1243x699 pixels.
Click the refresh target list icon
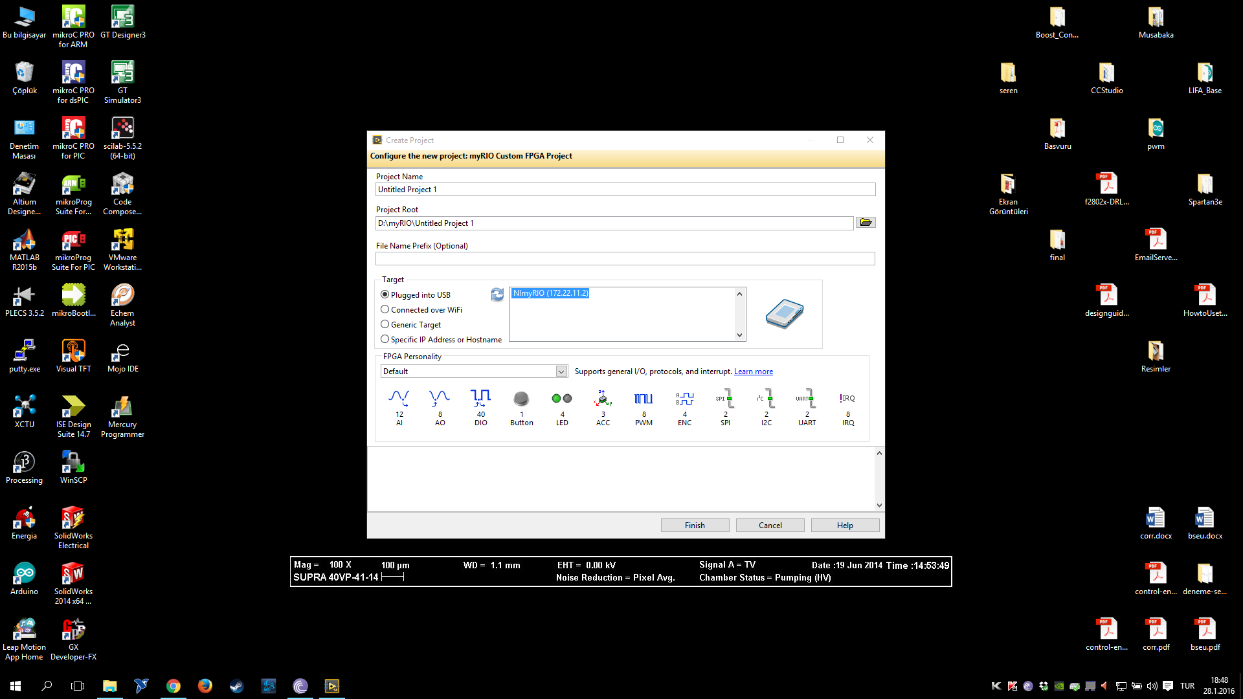[x=497, y=294]
